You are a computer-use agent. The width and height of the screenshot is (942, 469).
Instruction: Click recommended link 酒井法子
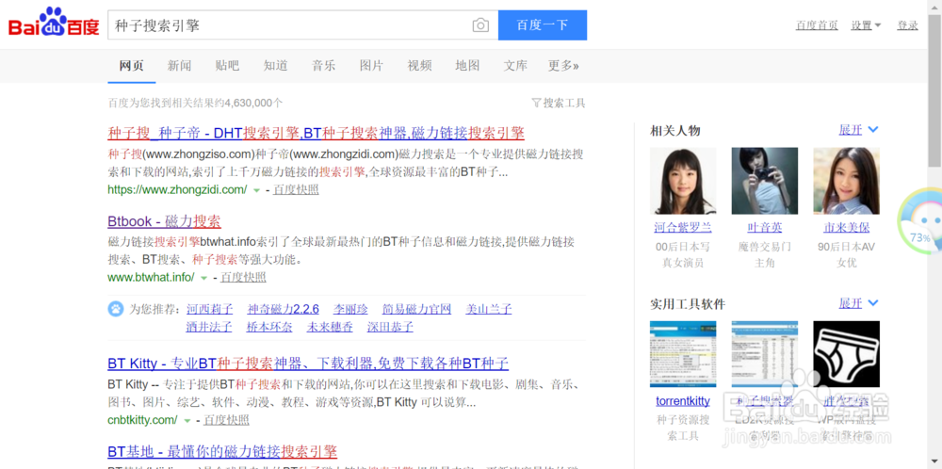pos(210,328)
